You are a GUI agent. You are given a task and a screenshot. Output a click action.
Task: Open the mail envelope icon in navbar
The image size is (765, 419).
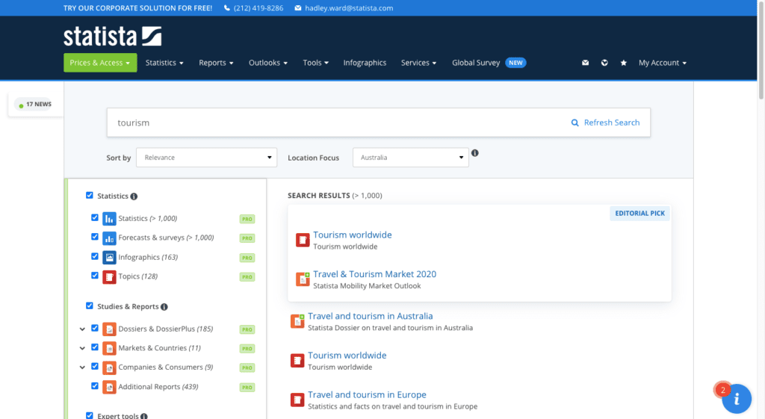[585, 63]
